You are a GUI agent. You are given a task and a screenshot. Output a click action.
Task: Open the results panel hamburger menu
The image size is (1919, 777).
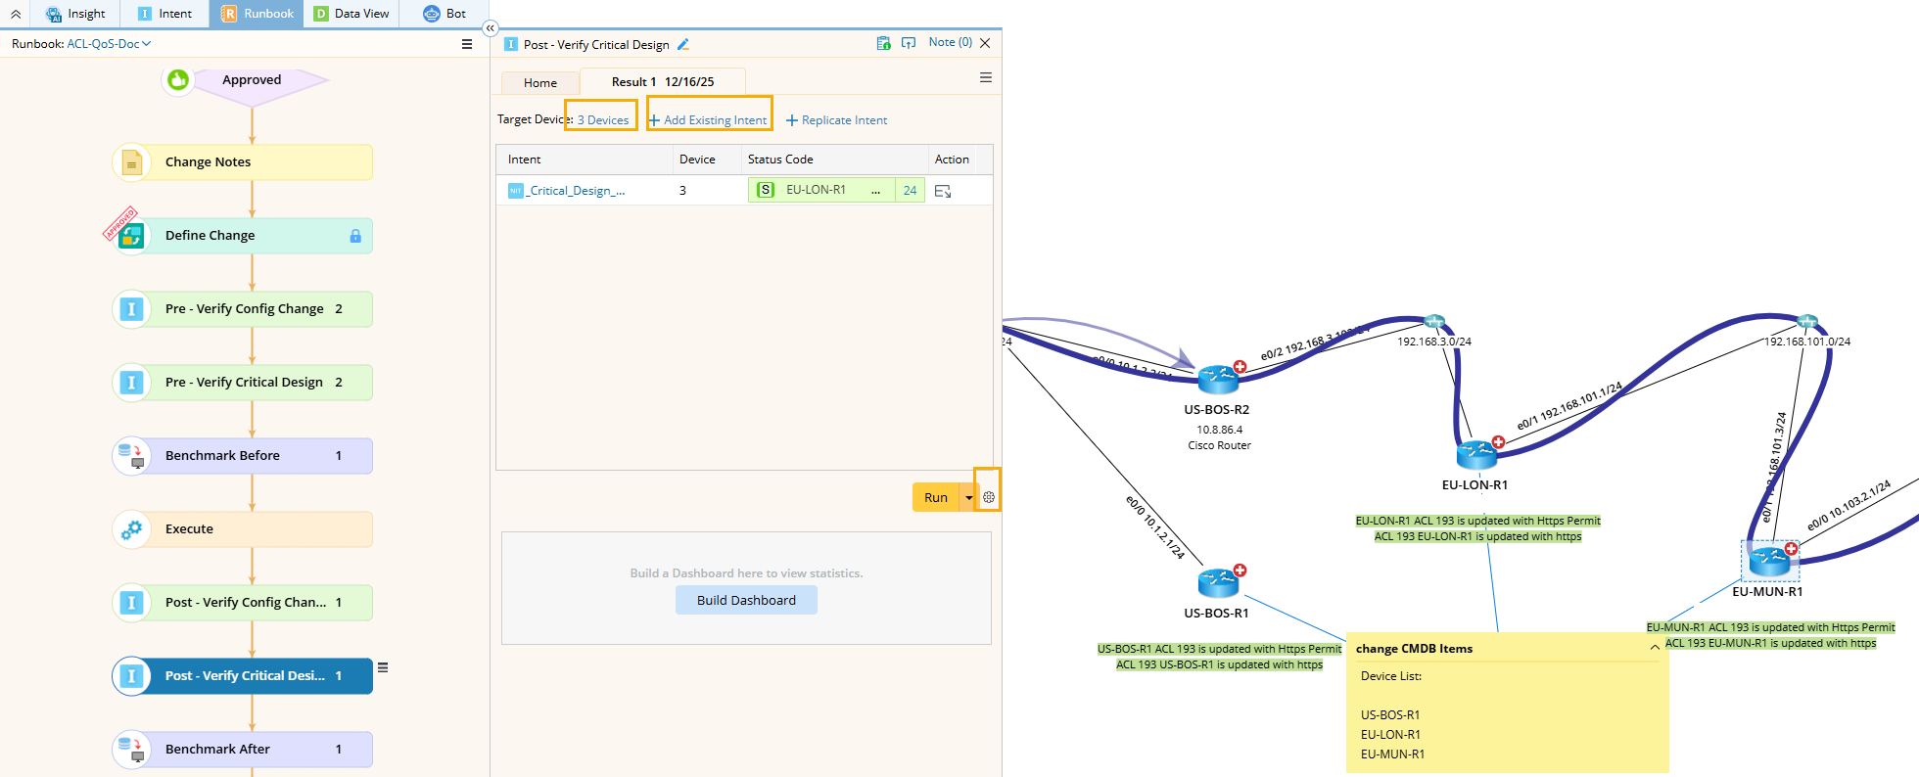click(x=986, y=77)
